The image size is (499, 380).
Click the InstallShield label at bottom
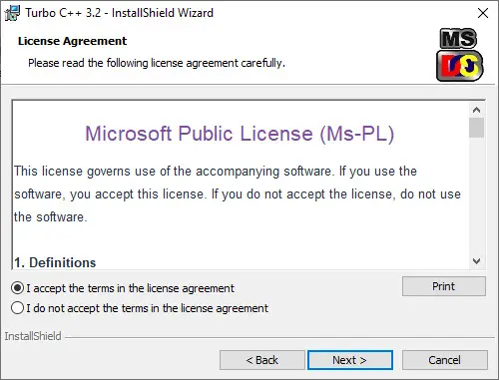coord(33,336)
